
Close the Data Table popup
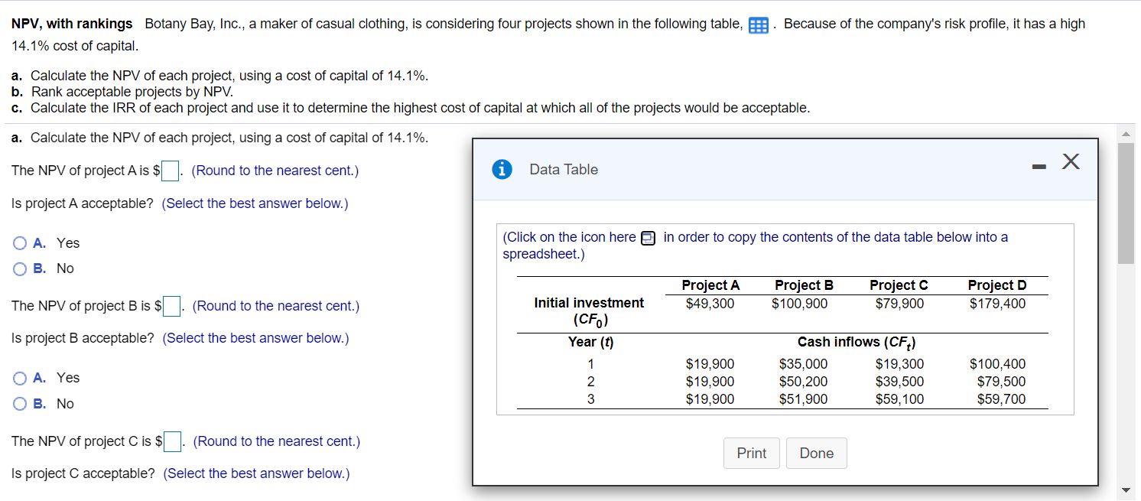(1071, 162)
